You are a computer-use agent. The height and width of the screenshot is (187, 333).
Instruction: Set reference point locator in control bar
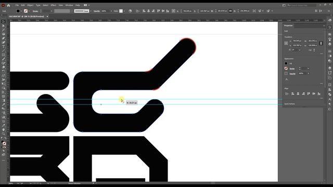coord(173,11)
